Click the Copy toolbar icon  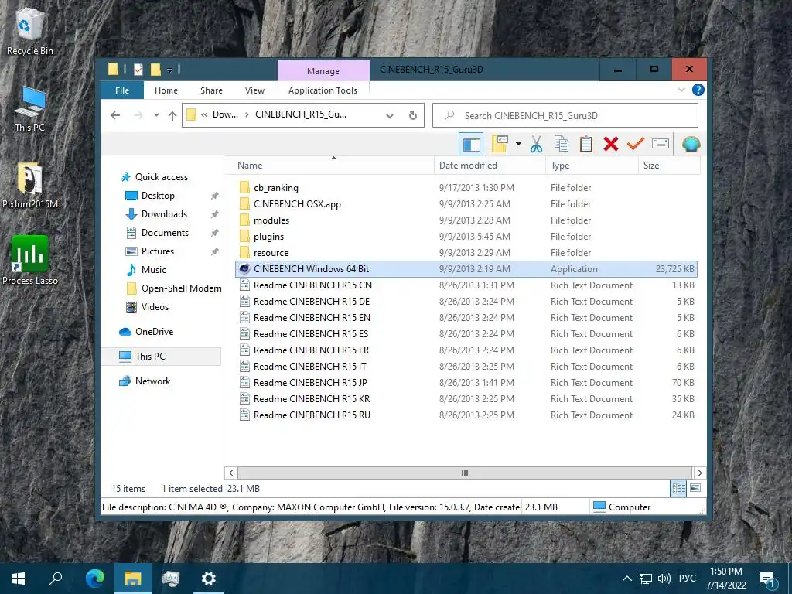click(562, 145)
